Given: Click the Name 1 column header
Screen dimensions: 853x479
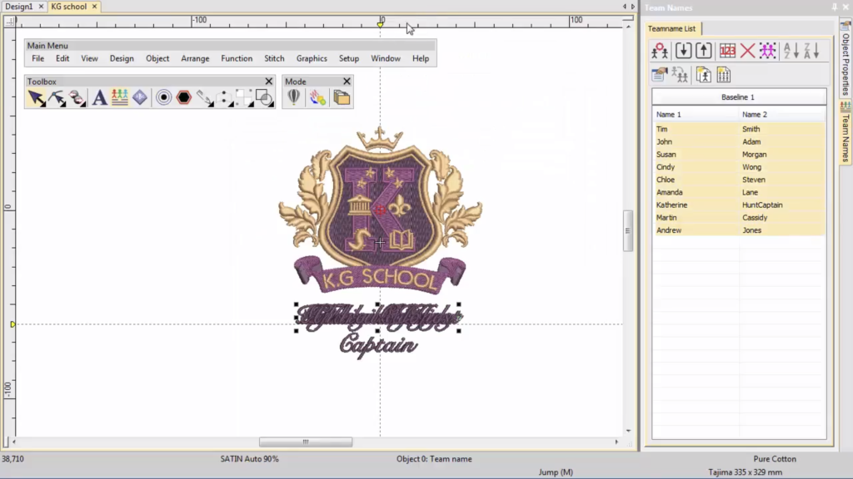Looking at the screenshot, I should 669,115.
